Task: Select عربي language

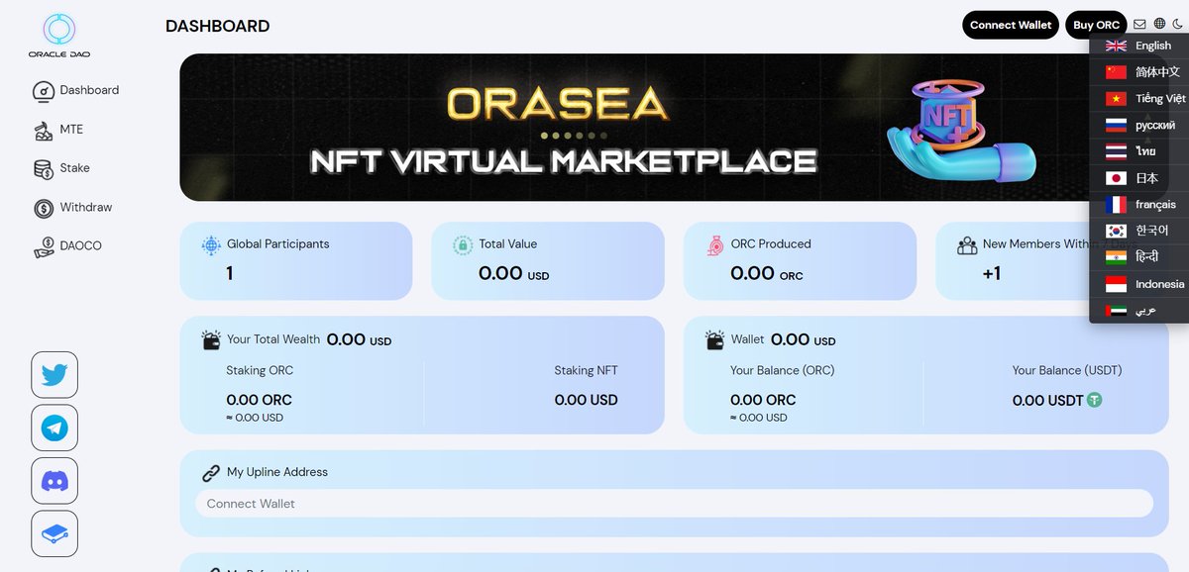Action: (1138, 310)
